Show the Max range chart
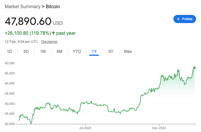Viewport: 201px width, 132px height. (128, 51)
